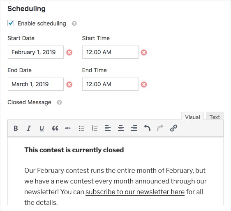Toggle bold formatting in the editor toolbar
The width and height of the screenshot is (231, 211).
coord(16,128)
